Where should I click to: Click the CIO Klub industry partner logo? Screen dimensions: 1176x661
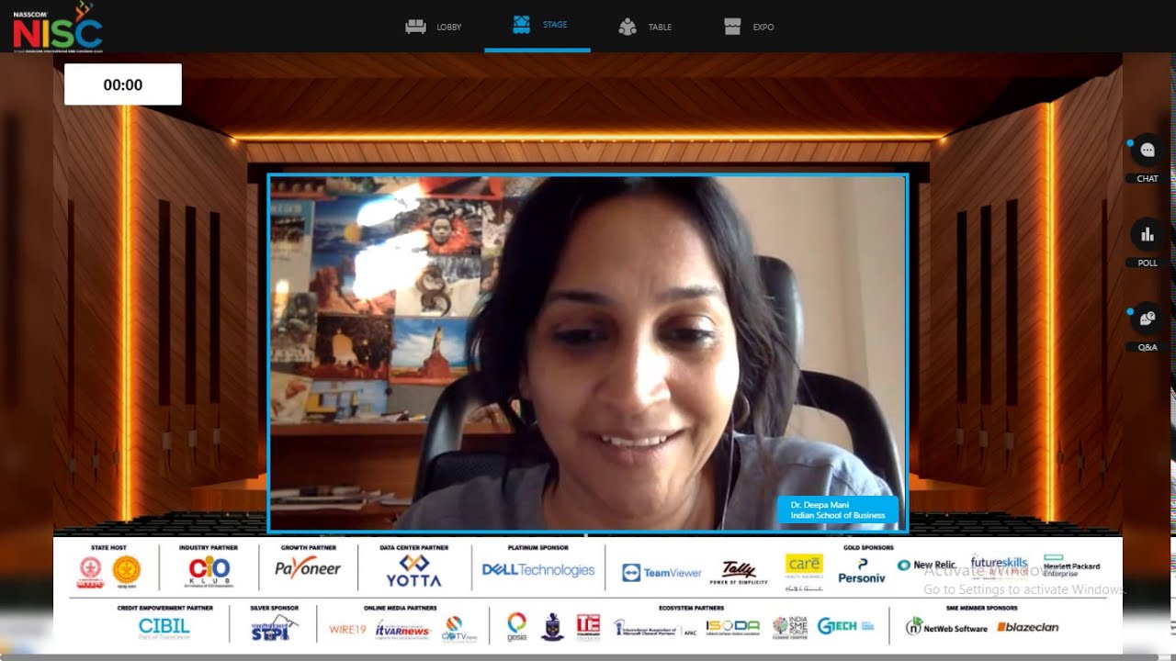209,571
